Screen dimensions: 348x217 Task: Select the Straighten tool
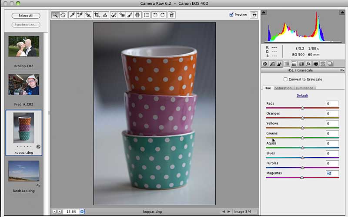point(105,15)
